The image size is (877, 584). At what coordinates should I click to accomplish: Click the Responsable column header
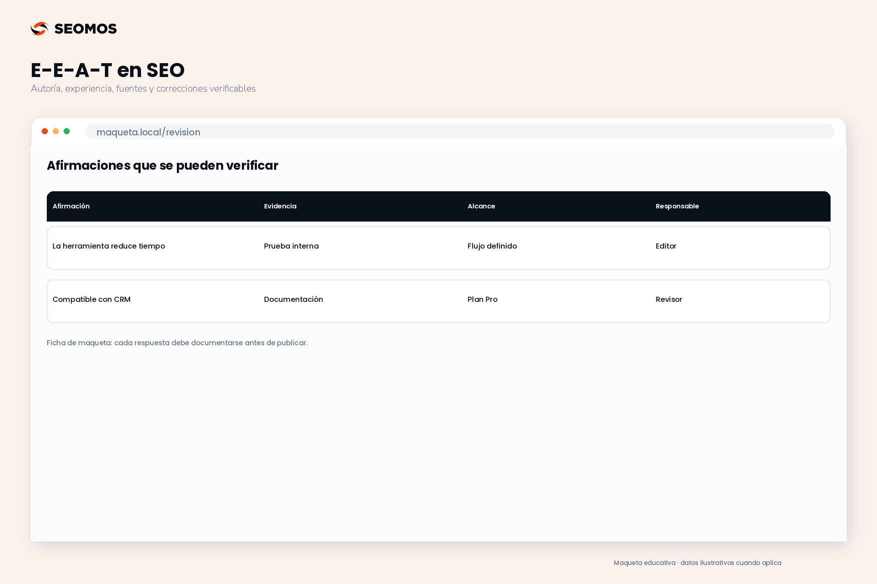[x=677, y=206]
